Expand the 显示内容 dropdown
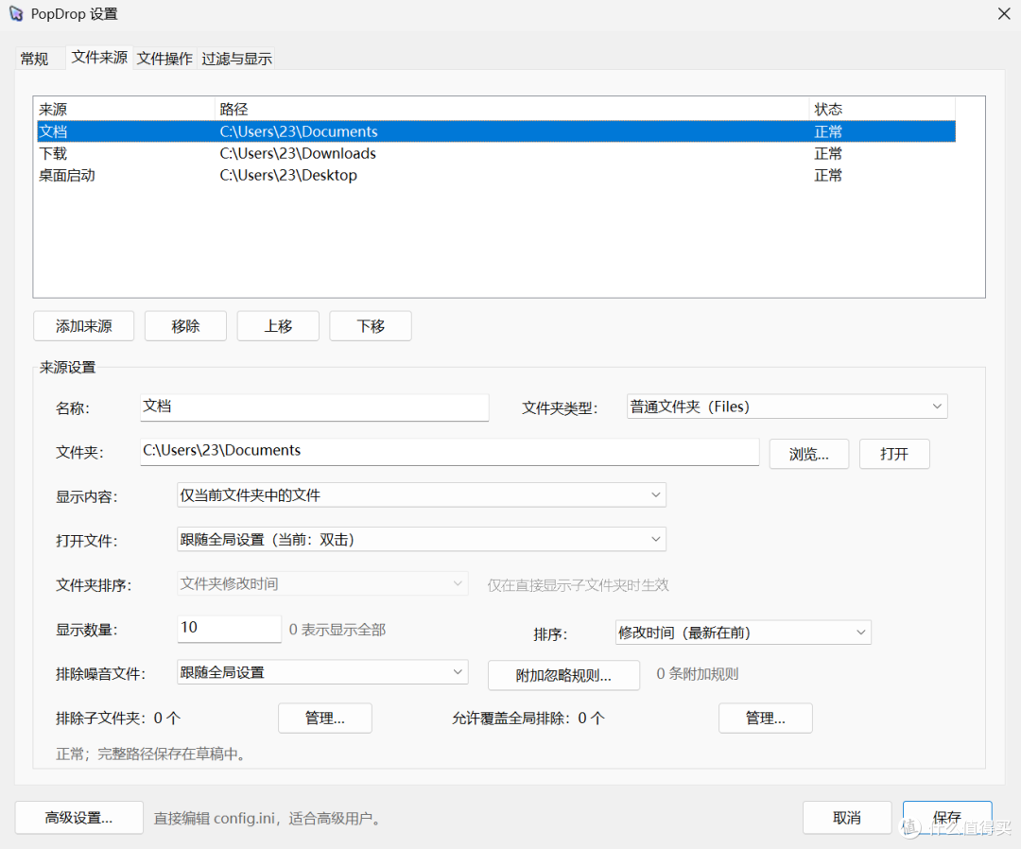The height and width of the screenshot is (849, 1021). [x=422, y=495]
